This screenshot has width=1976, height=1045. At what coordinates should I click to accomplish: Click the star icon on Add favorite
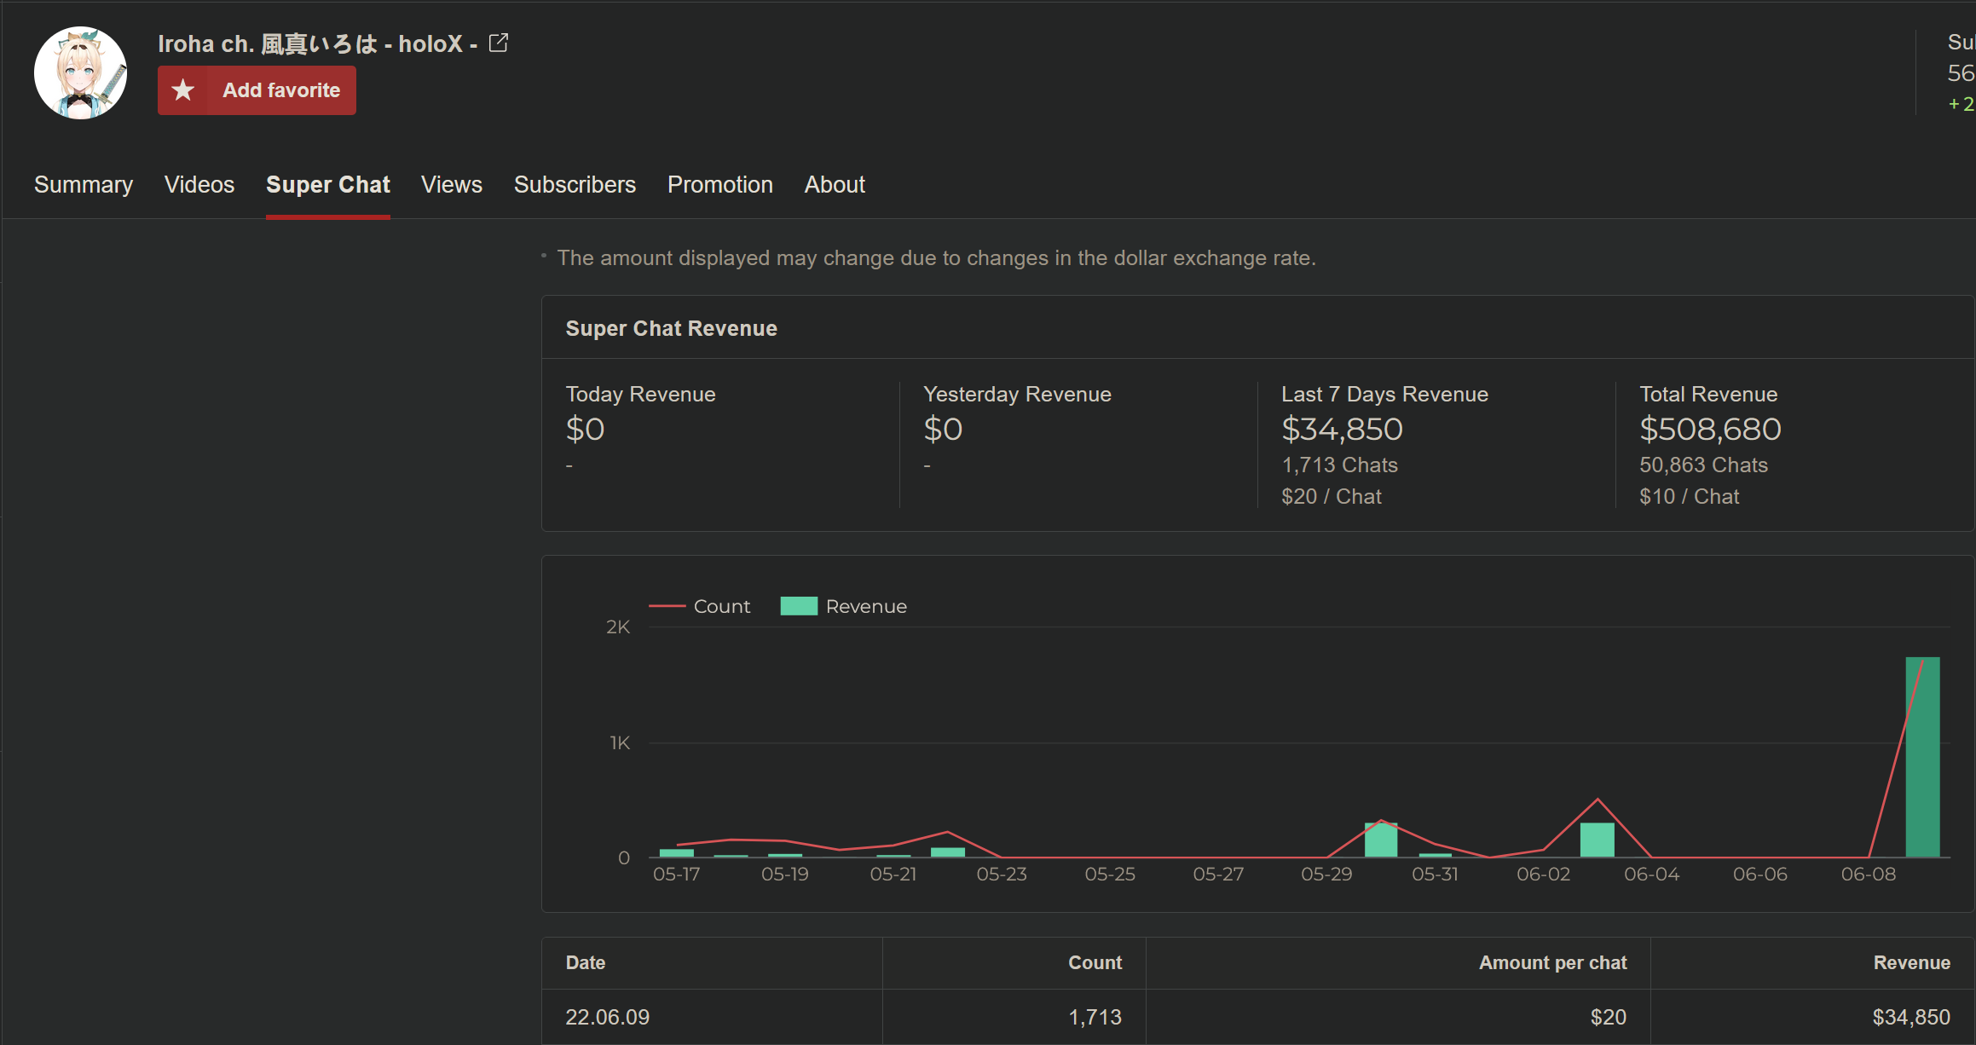pyautogui.click(x=182, y=90)
